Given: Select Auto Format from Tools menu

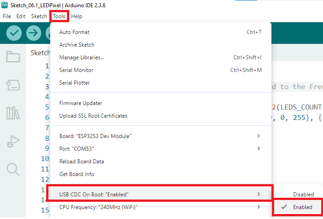Looking at the screenshot, I should [75, 32].
